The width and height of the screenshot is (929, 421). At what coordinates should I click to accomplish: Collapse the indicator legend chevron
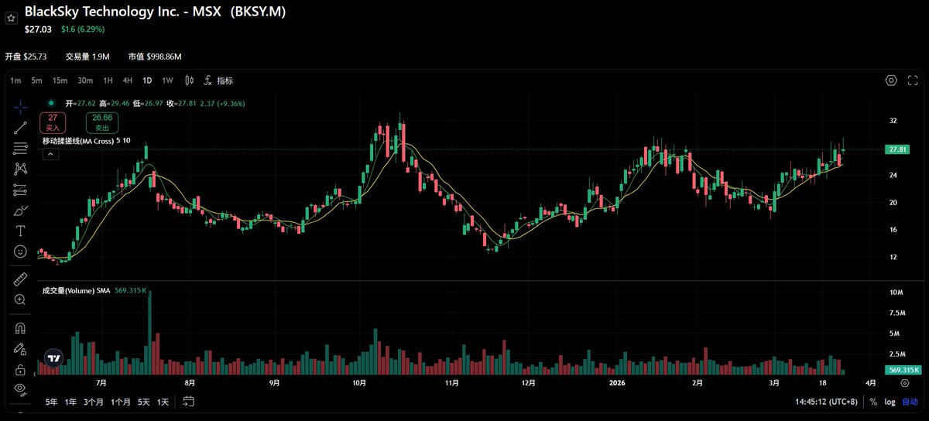click(x=50, y=154)
